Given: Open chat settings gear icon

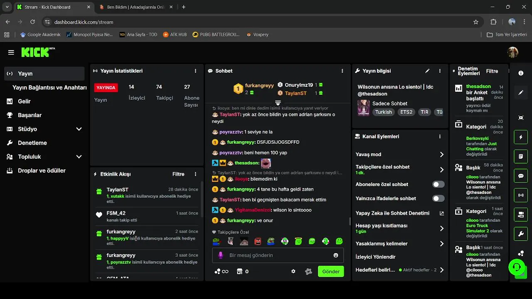Looking at the screenshot, I should (x=293, y=271).
